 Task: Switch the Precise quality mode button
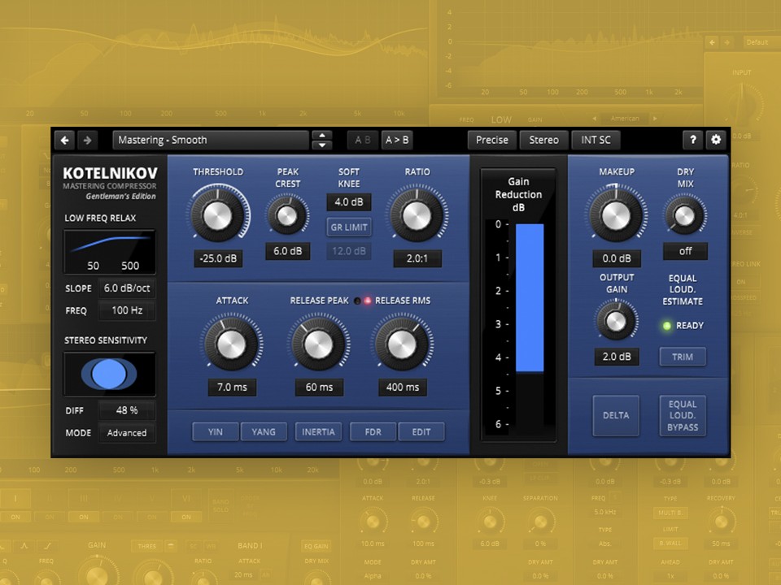coord(492,141)
